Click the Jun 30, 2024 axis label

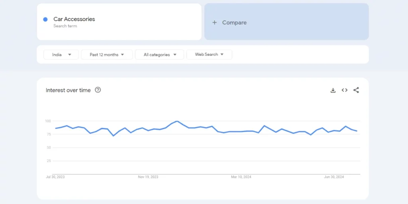tap(334, 177)
